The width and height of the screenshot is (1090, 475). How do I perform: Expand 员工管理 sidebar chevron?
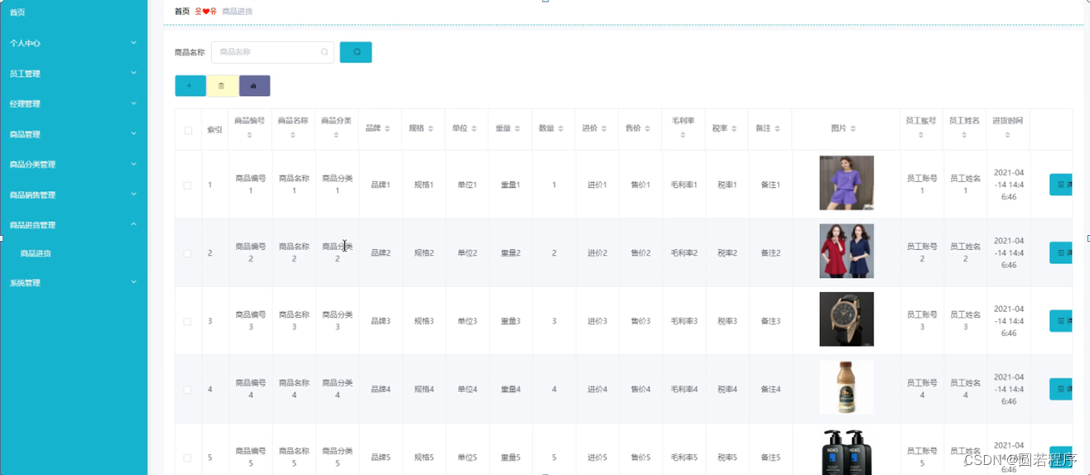click(133, 73)
